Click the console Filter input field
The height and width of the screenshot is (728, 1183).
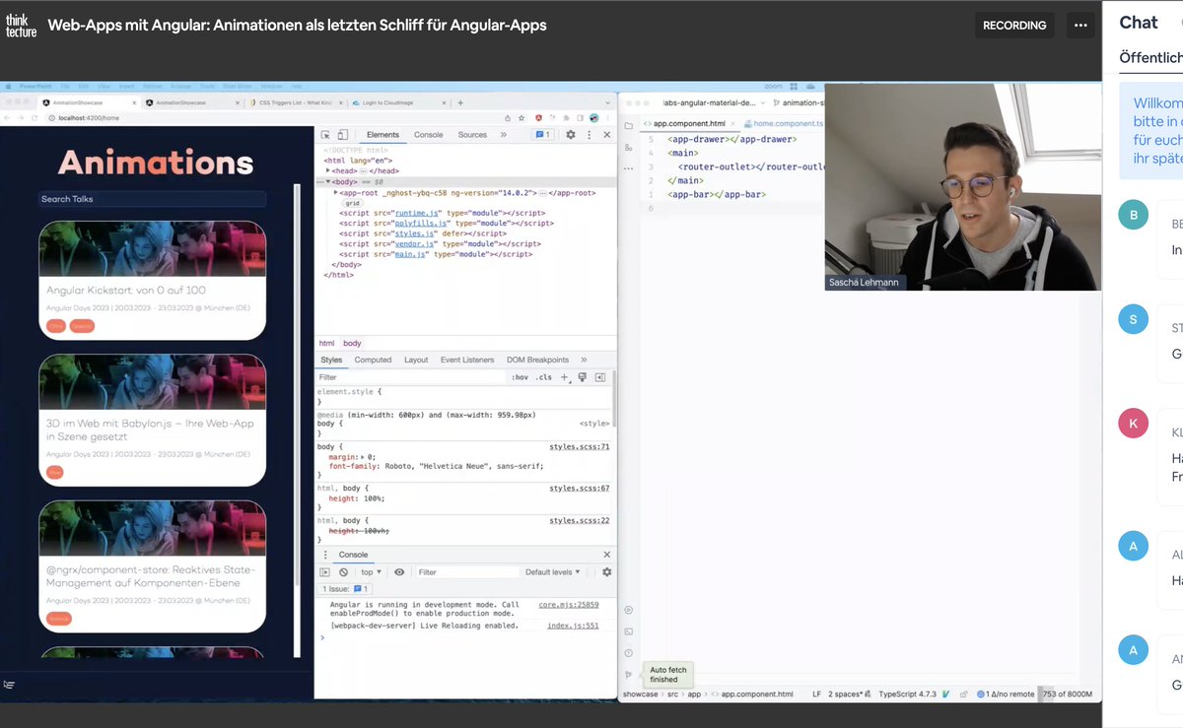pos(466,572)
